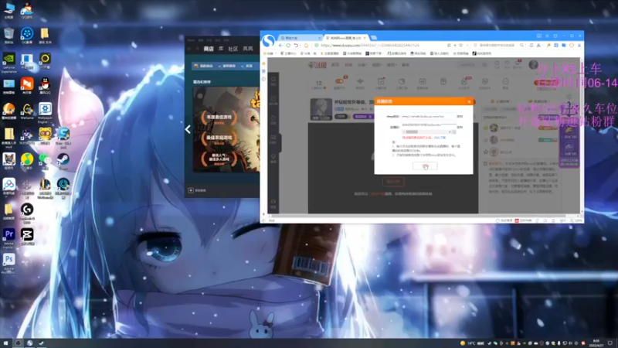Click the checklist task icon in streamer toolbar

(381, 81)
